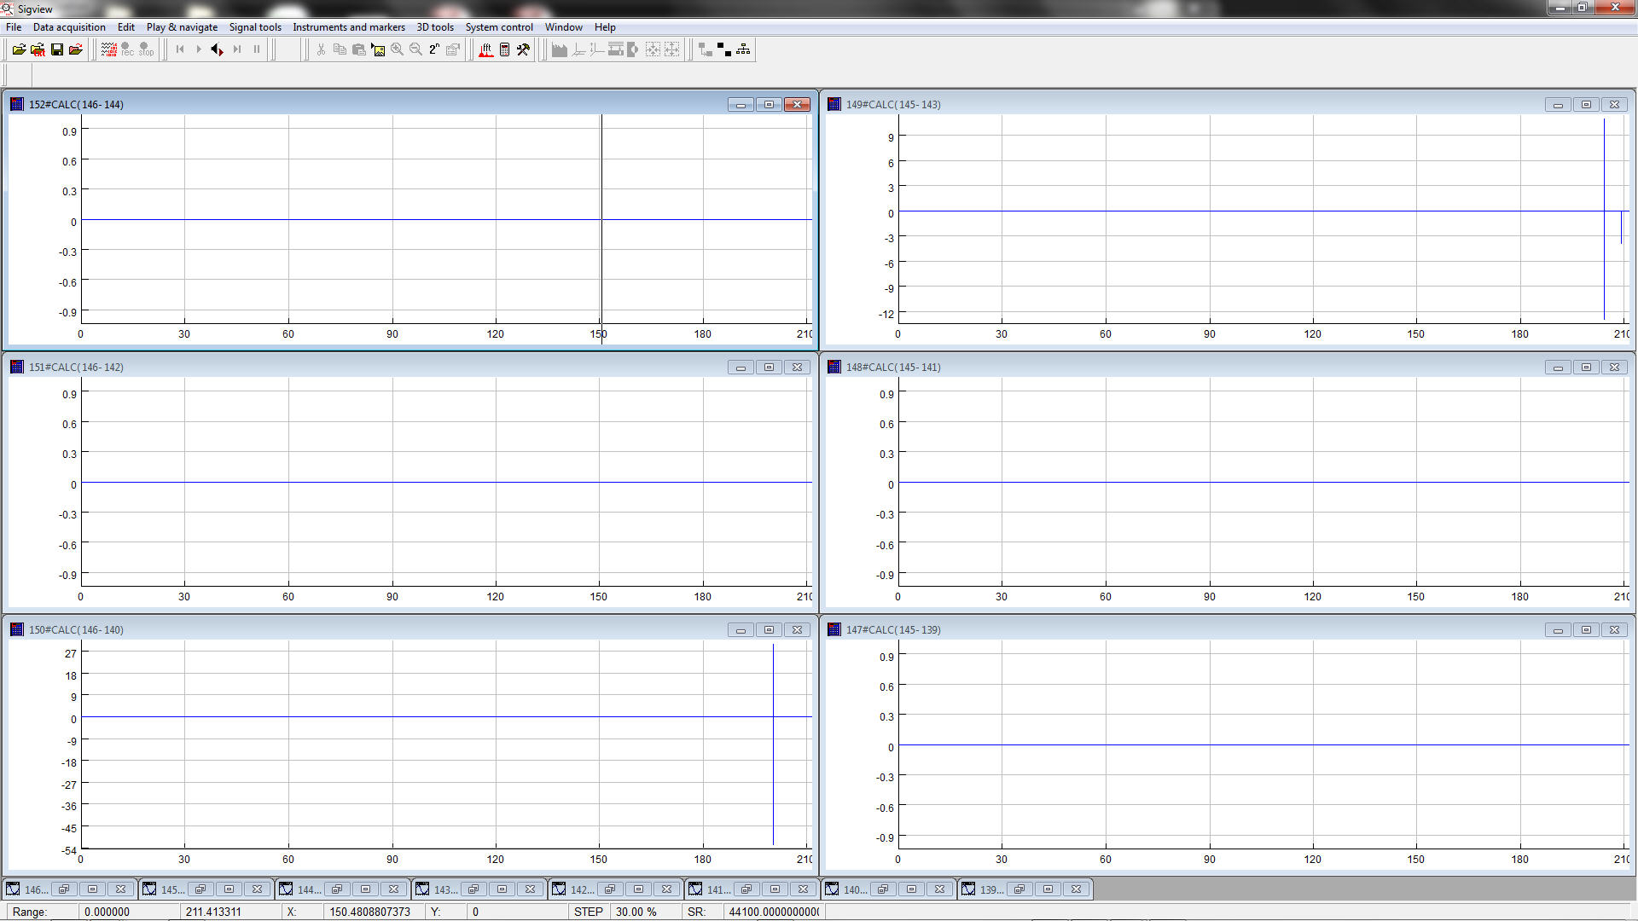Close minimized window 139 at bottom
This screenshot has width=1638, height=921.
(x=1077, y=889)
